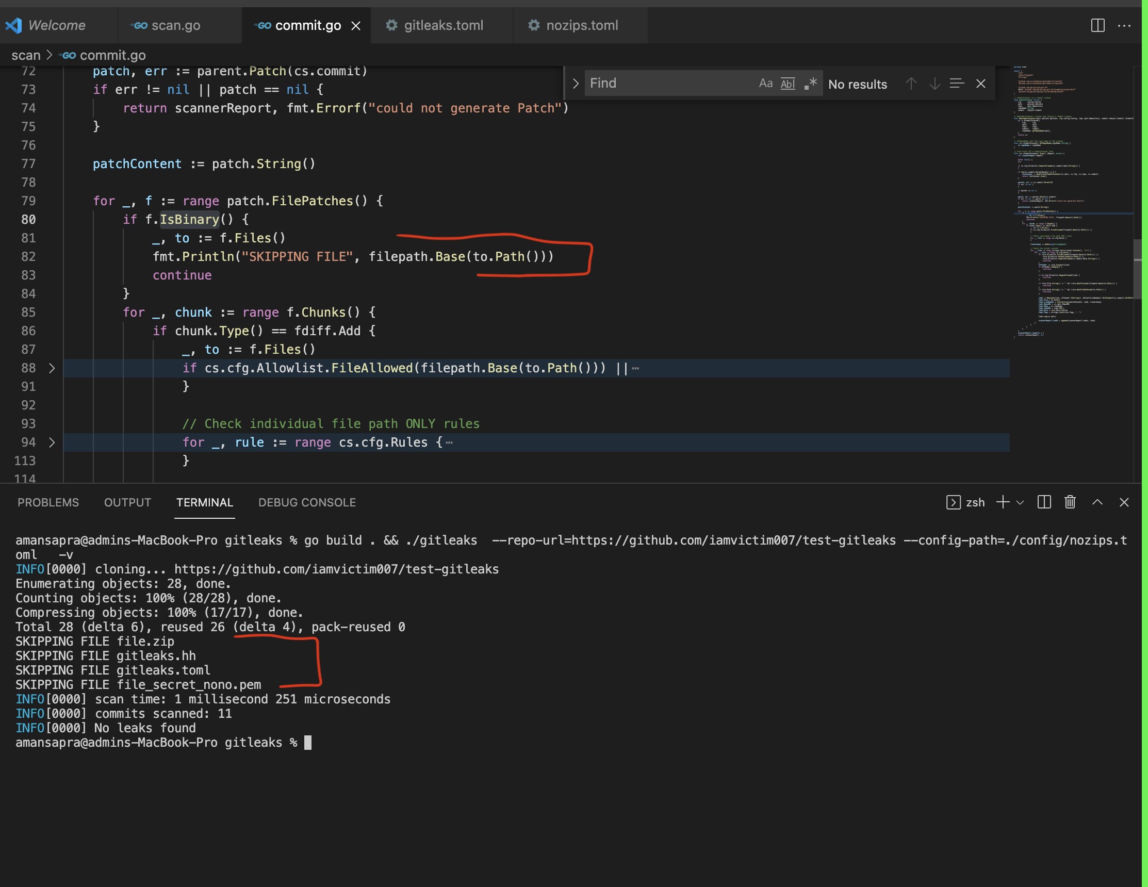
Task: Toggle Match Case in the Find widget
Action: point(765,83)
